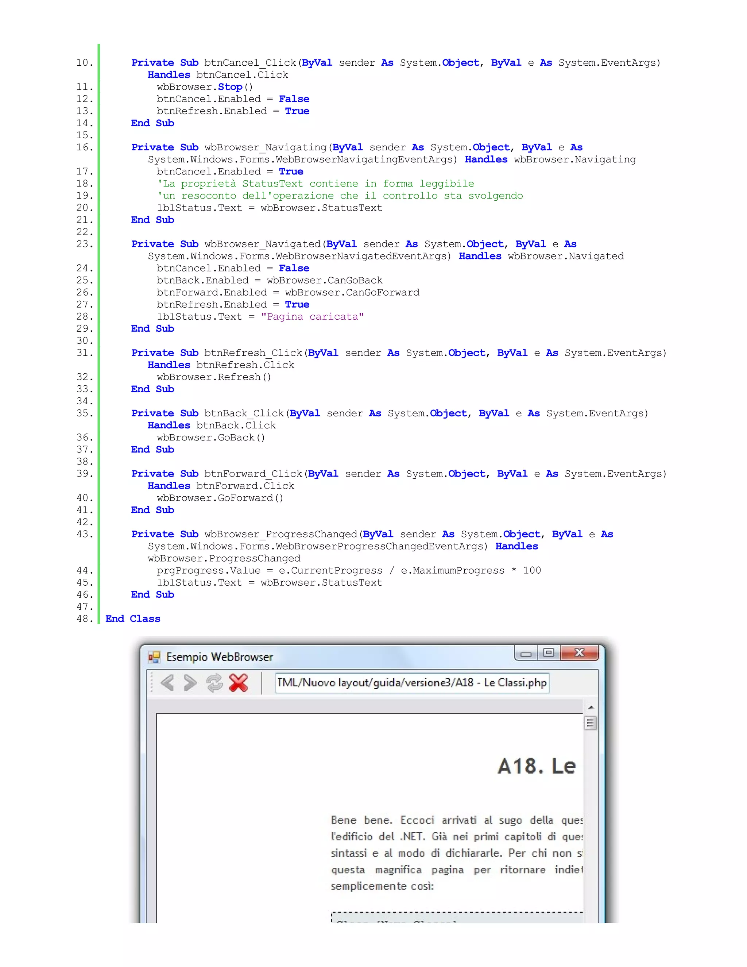747x967 pixels.
Task: Click the Forward arrow in the browser toolbar
Action: click(x=190, y=683)
